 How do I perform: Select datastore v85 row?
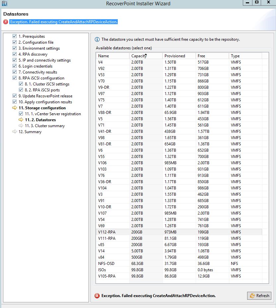coord(179,244)
